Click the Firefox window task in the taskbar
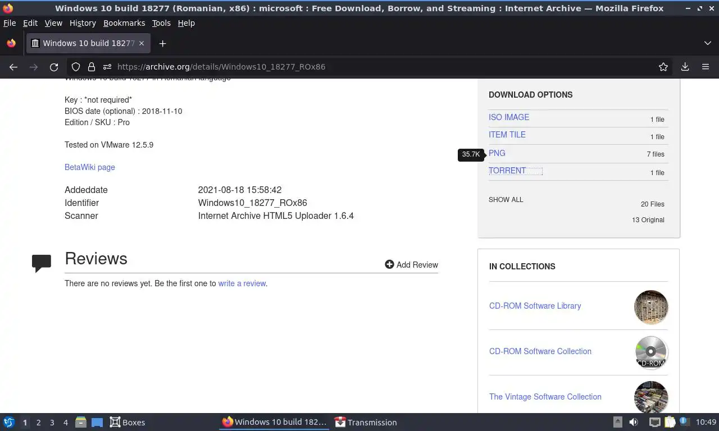This screenshot has height=431, width=719. click(x=275, y=422)
